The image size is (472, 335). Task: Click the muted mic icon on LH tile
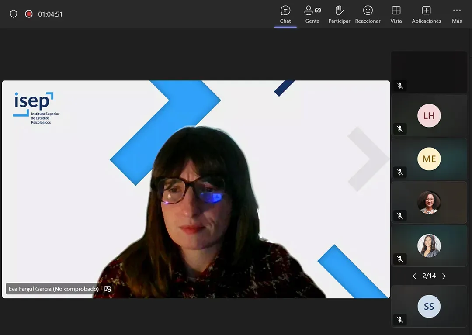coord(400,129)
